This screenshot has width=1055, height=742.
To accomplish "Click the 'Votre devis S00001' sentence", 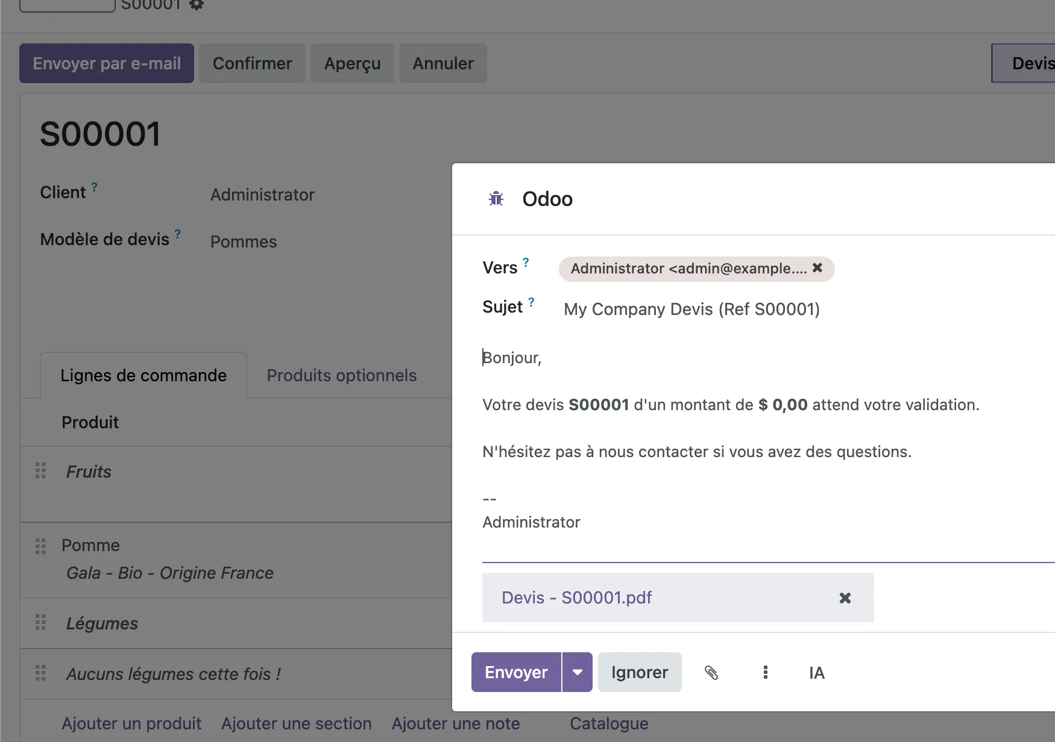I will pos(731,405).
